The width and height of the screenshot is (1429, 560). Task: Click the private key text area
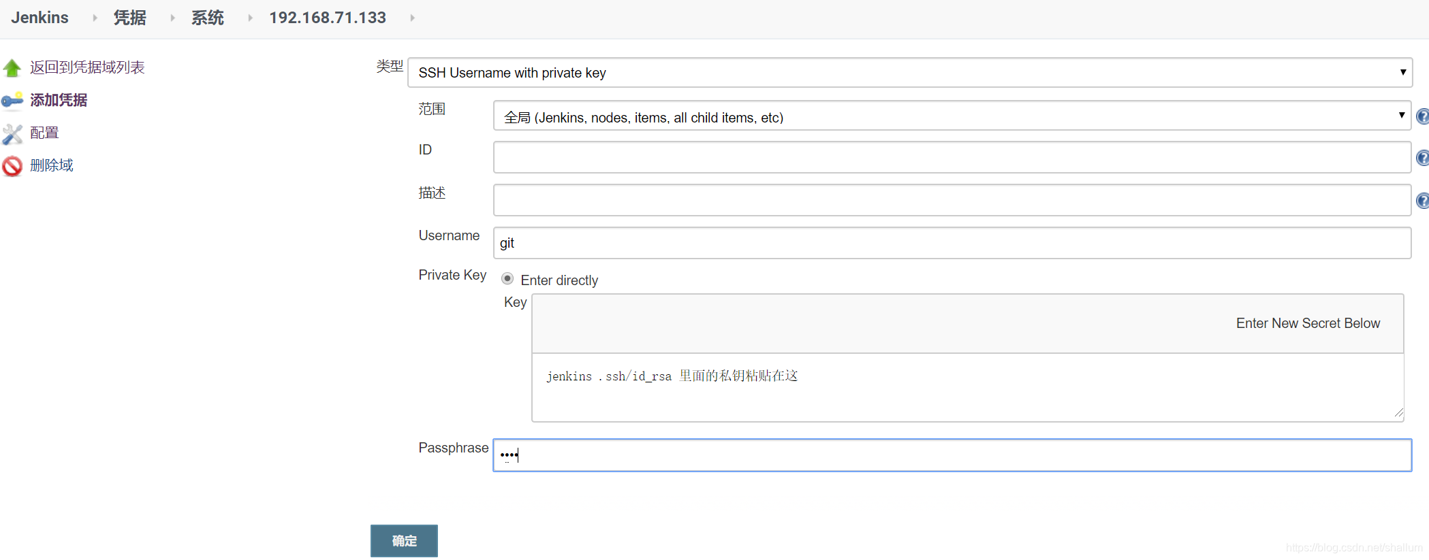pyautogui.click(x=967, y=387)
